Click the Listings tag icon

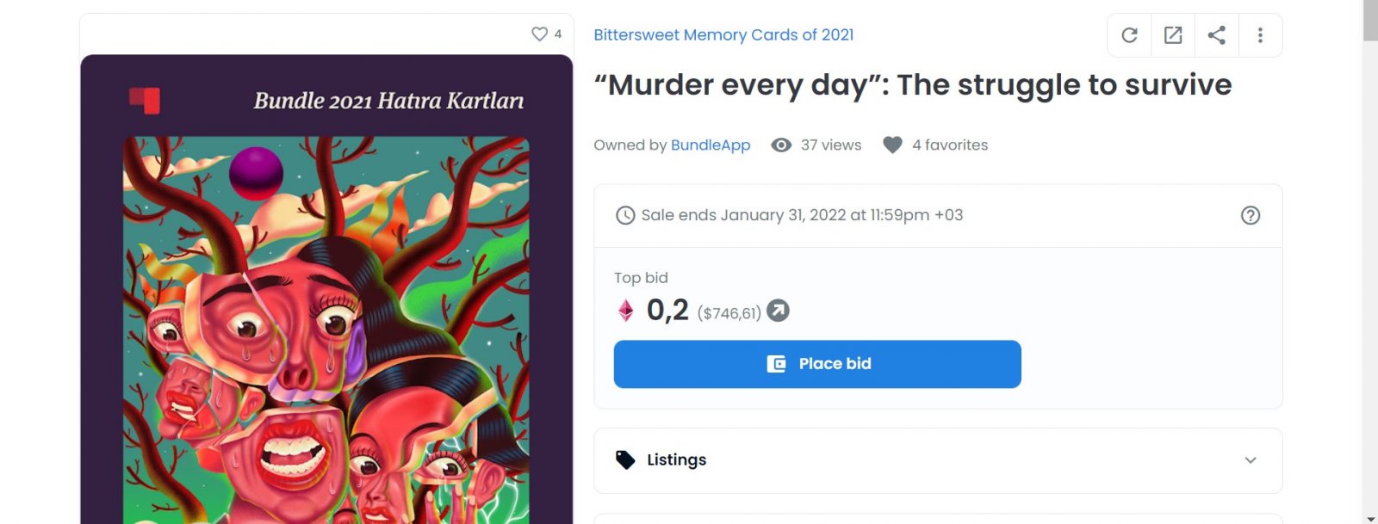pyautogui.click(x=625, y=460)
